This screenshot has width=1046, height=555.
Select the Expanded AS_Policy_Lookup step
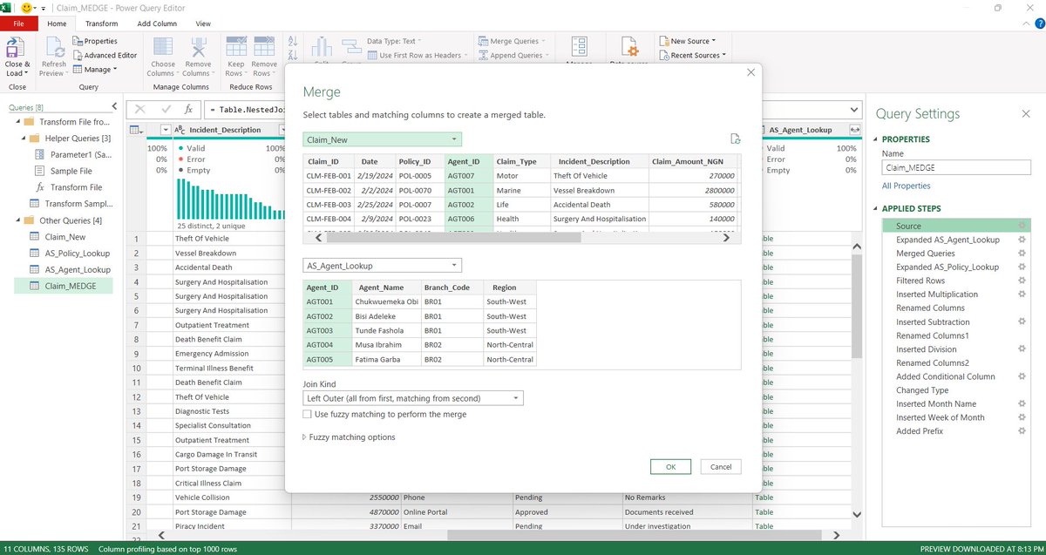click(x=948, y=267)
